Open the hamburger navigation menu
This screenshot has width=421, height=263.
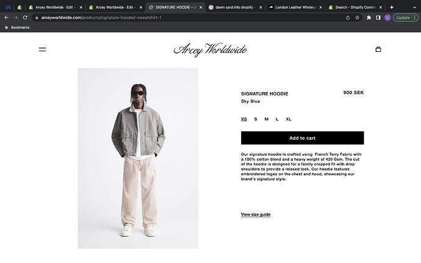pyautogui.click(x=43, y=49)
